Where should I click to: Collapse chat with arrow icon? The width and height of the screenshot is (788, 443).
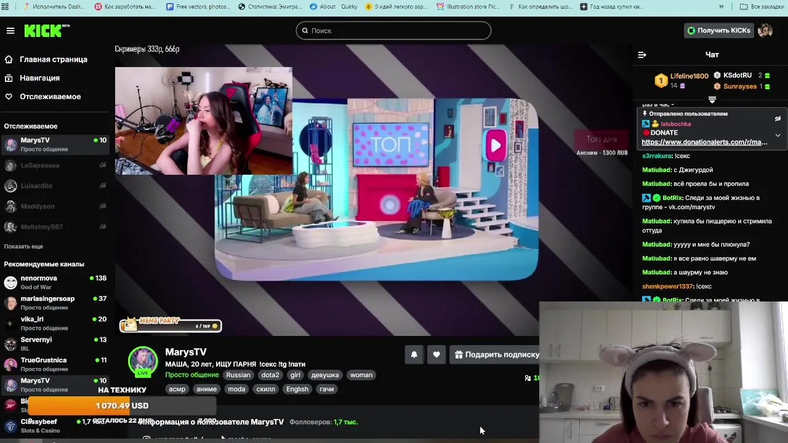click(642, 55)
